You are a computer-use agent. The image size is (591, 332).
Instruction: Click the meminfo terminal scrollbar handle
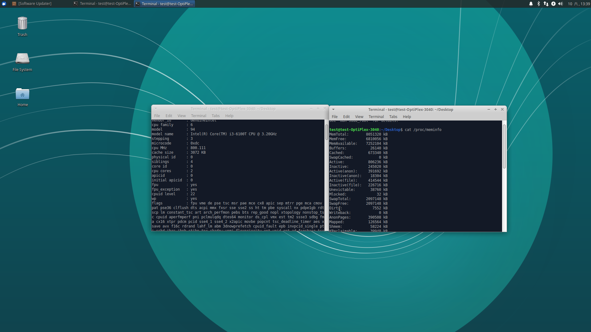(x=504, y=146)
